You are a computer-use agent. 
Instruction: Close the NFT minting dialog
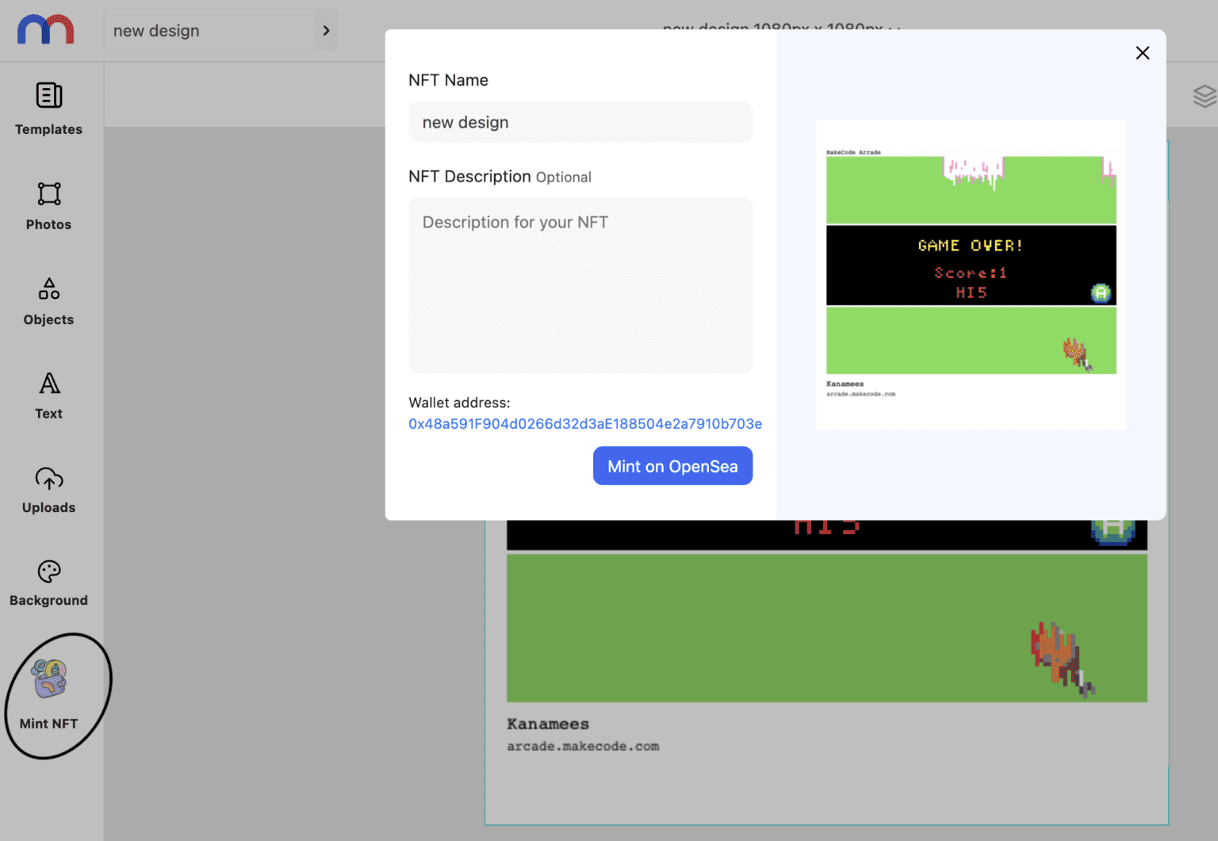pyautogui.click(x=1142, y=52)
